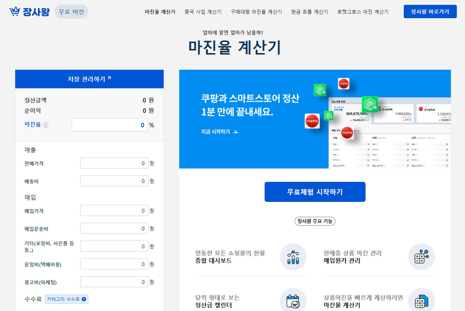Click the 장사왕 바로가기 button
465x311 pixels.
pyautogui.click(x=430, y=12)
